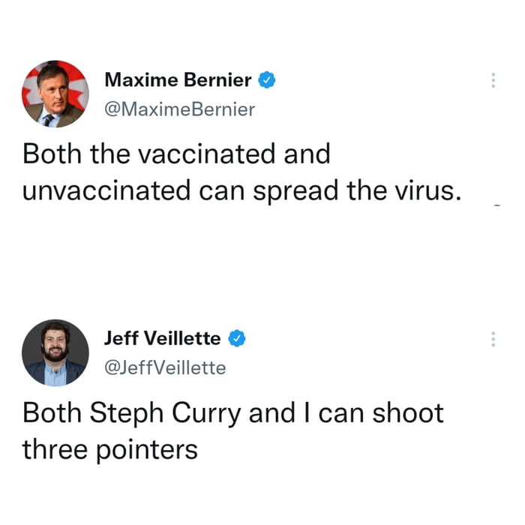The image size is (525, 525).
Task: Open the tweet about shooting three pointers
Action: tap(232, 430)
